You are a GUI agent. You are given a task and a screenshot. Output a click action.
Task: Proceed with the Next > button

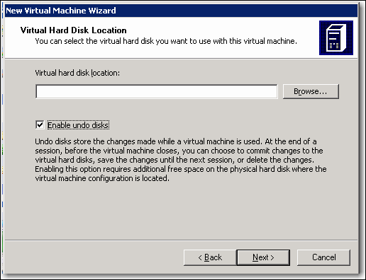coord(263,257)
